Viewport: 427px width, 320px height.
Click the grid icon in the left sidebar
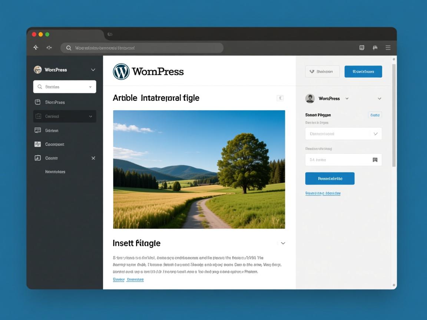(x=37, y=144)
